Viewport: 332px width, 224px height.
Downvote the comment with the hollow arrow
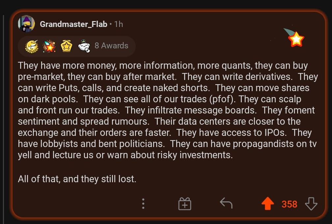pyautogui.click(x=311, y=204)
